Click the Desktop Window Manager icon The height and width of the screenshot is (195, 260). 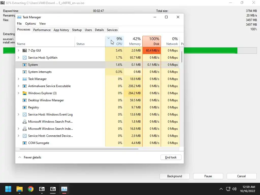pos(25,100)
